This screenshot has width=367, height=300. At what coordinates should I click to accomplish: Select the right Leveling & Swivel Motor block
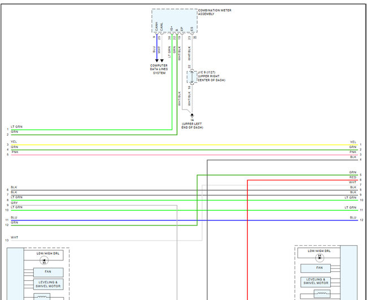316,282
